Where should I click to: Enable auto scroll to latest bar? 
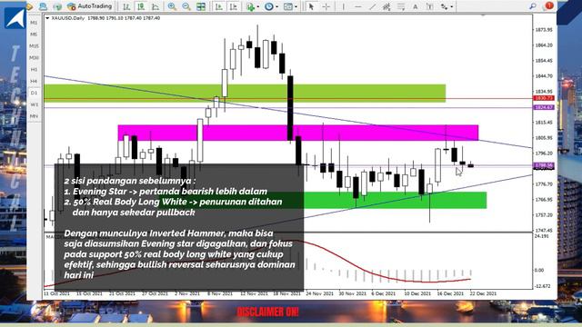tap(219, 6)
